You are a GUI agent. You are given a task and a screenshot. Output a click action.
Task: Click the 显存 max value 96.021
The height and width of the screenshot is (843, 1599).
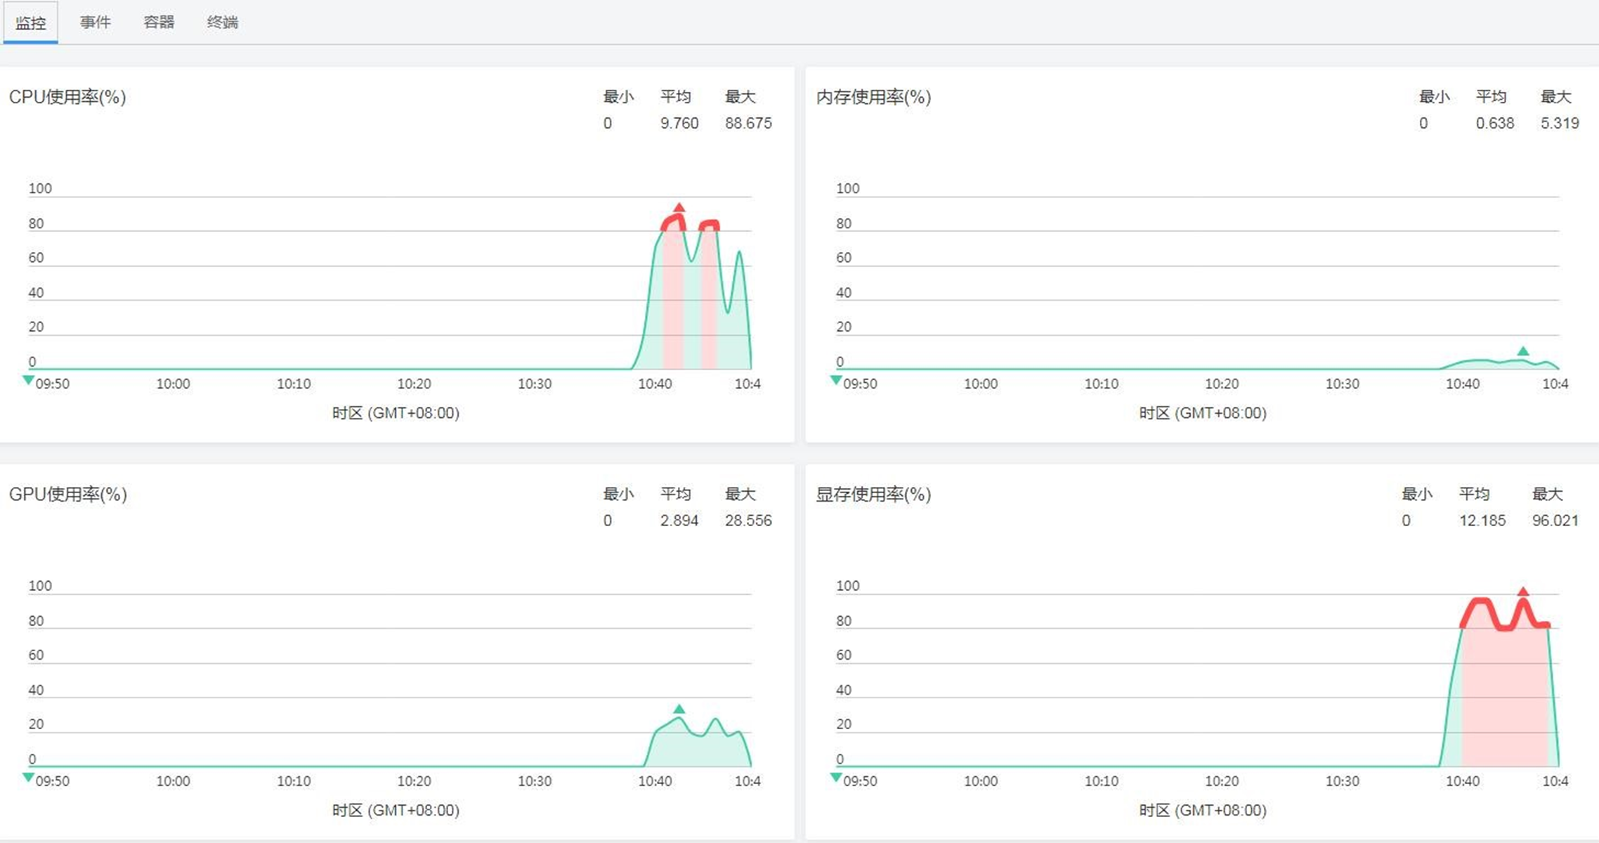tap(1555, 521)
